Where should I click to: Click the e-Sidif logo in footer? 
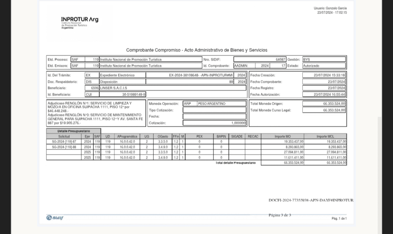(x=54, y=218)
